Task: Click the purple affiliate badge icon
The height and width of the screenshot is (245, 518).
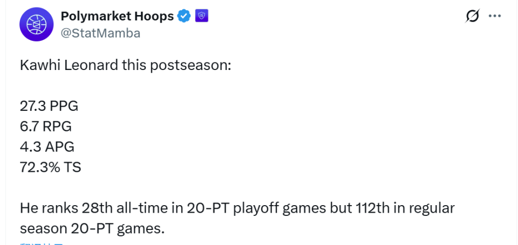Action: 201,16
